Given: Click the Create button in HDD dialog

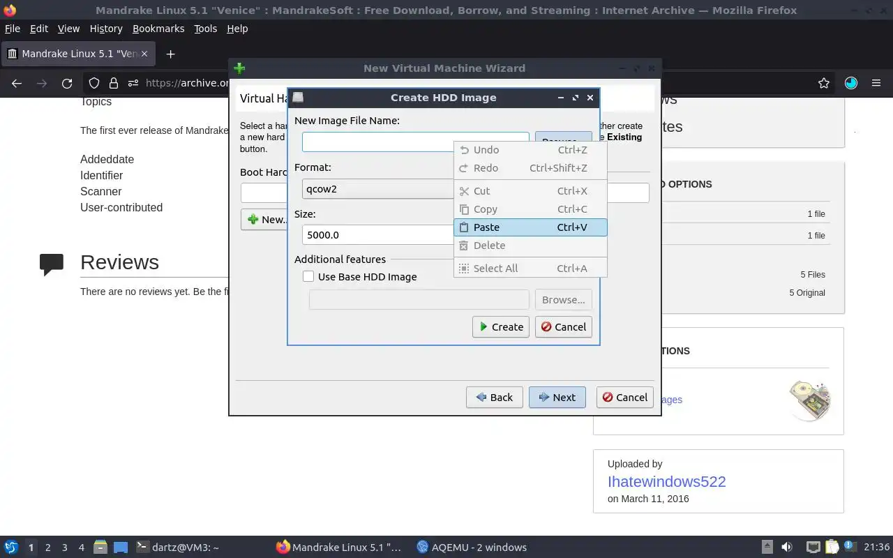Looking at the screenshot, I should click(501, 327).
